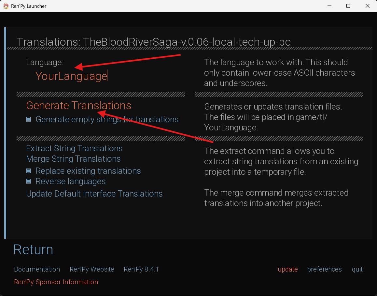Click the 'Language:' label text

[x=45, y=62]
